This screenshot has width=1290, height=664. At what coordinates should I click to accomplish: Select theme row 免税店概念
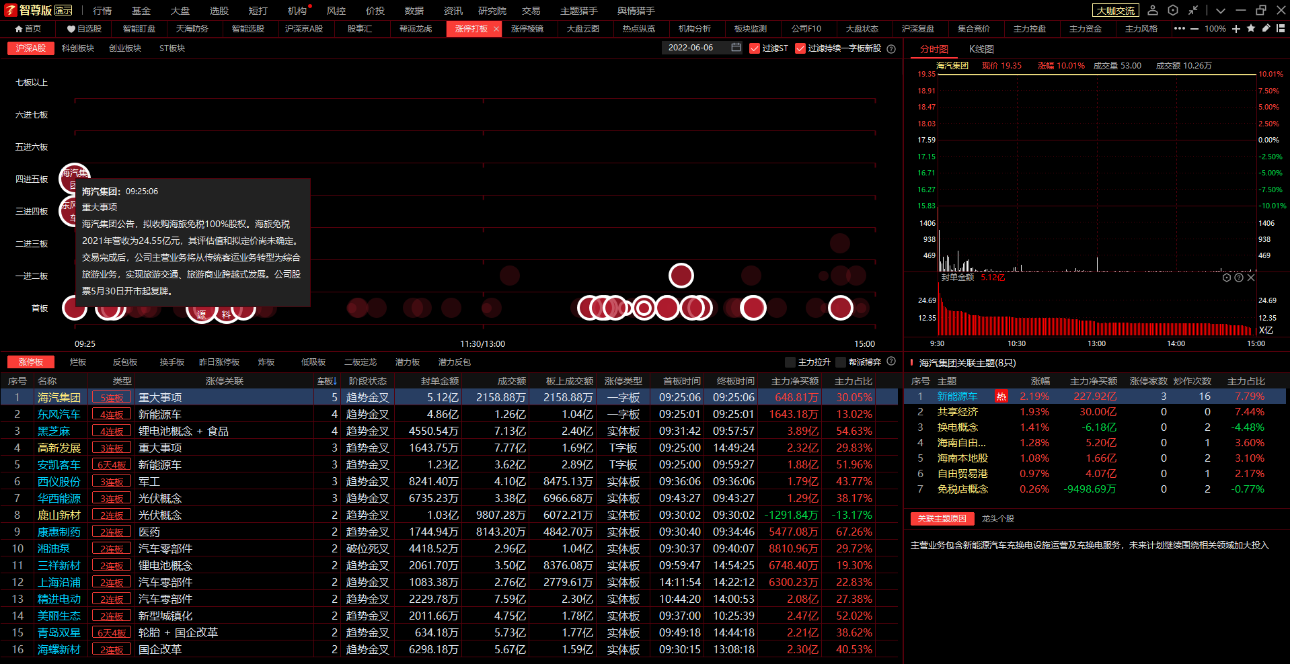coord(1095,489)
